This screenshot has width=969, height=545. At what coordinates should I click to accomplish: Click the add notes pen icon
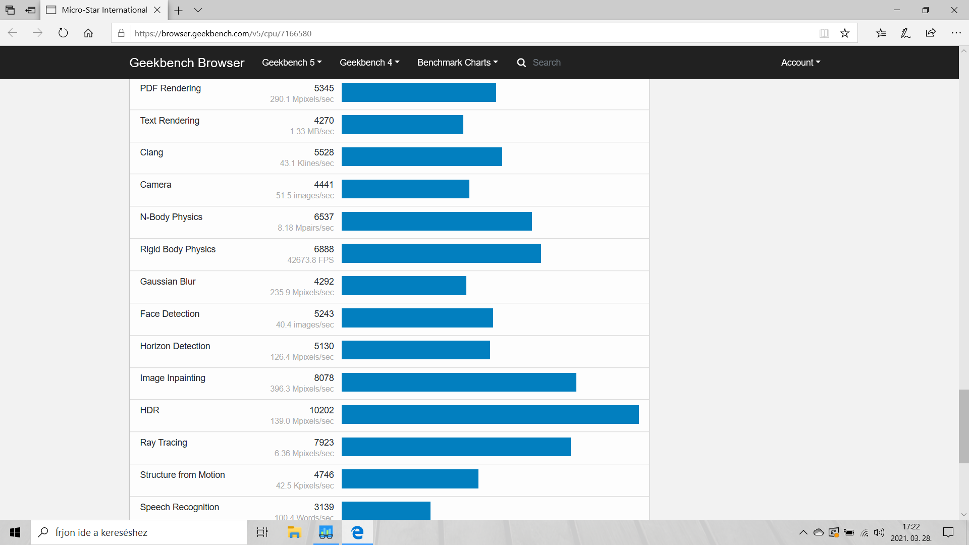pyautogui.click(x=906, y=33)
